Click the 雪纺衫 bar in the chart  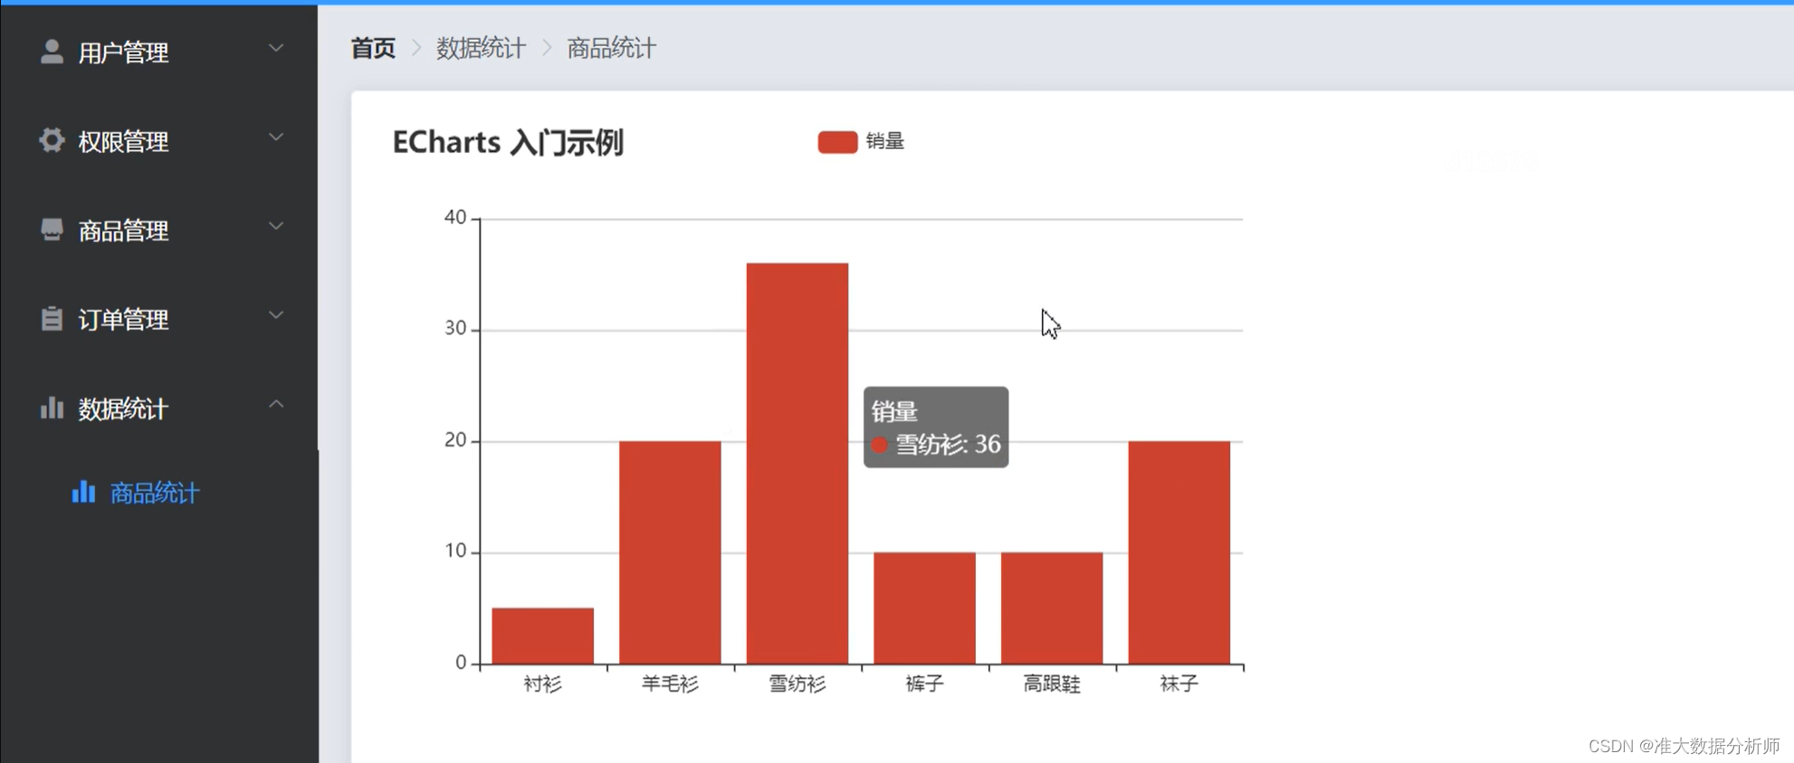pyautogui.click(x=797, y=463)
